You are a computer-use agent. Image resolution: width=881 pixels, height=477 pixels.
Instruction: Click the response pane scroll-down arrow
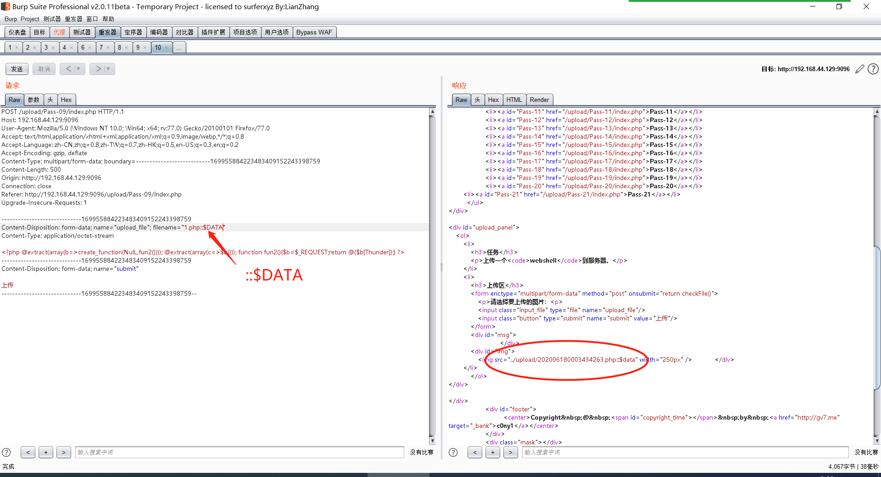[x=877, y=441]
